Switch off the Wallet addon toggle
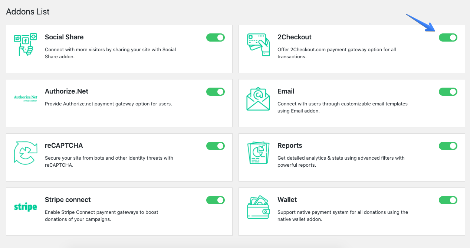 448,200
